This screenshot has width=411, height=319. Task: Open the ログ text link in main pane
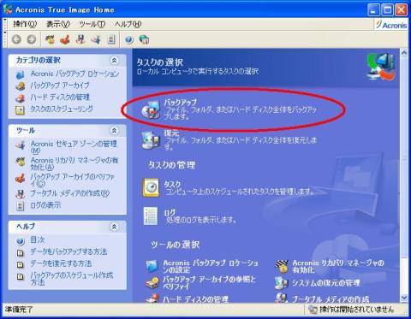pyautogui.click(x=170, y=213)
